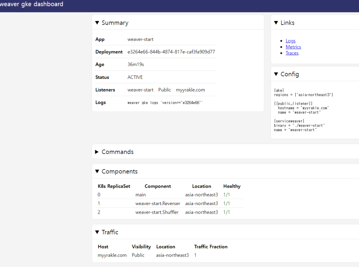359x267 pixels.
Task: Click ReplicaSet 2 link
Action: pos(99,212)
